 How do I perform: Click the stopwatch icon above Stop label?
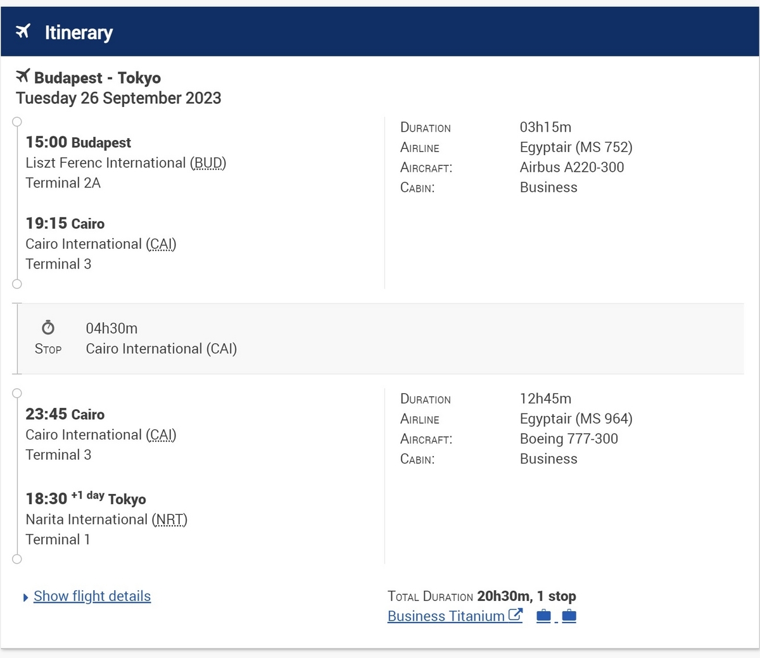click(48, 327)
